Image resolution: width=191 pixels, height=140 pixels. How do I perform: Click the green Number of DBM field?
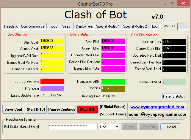click(x=113, y=82)
